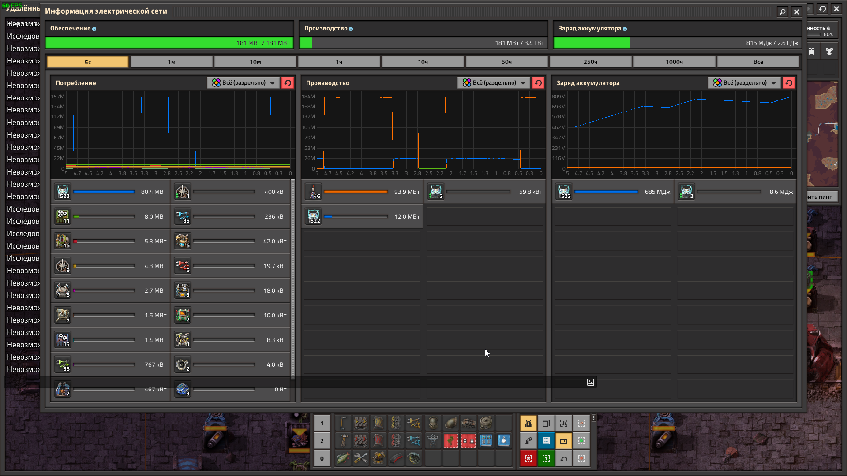This screenshot has height=476, width=847.
Task: Reset the production panel with red button
Action: (x=538, y=83)
